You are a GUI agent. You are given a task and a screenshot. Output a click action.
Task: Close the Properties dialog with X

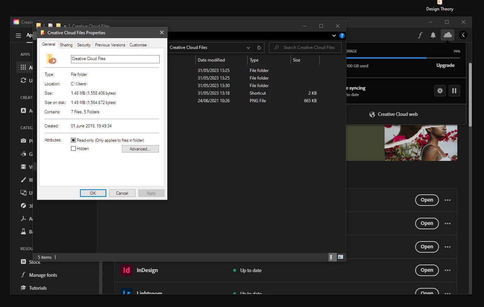click(162, 33)
